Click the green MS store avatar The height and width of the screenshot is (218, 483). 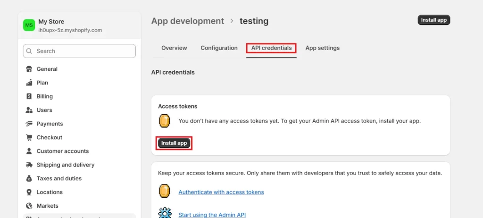pyautogui.click(x=29, y=25)
